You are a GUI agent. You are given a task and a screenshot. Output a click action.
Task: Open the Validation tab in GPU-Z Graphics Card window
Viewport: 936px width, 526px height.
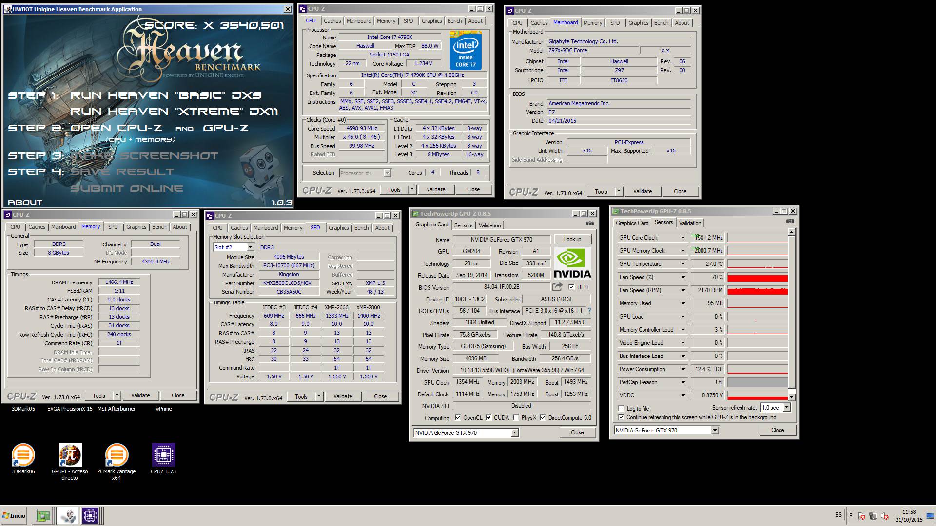pos(489,225)
